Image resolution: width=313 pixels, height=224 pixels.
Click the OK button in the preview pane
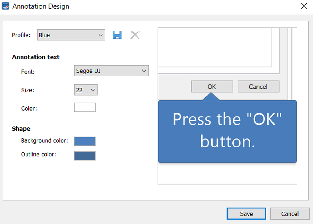[212, 87]
